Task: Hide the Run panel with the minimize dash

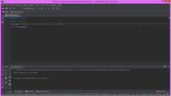Action: (168, 66)
